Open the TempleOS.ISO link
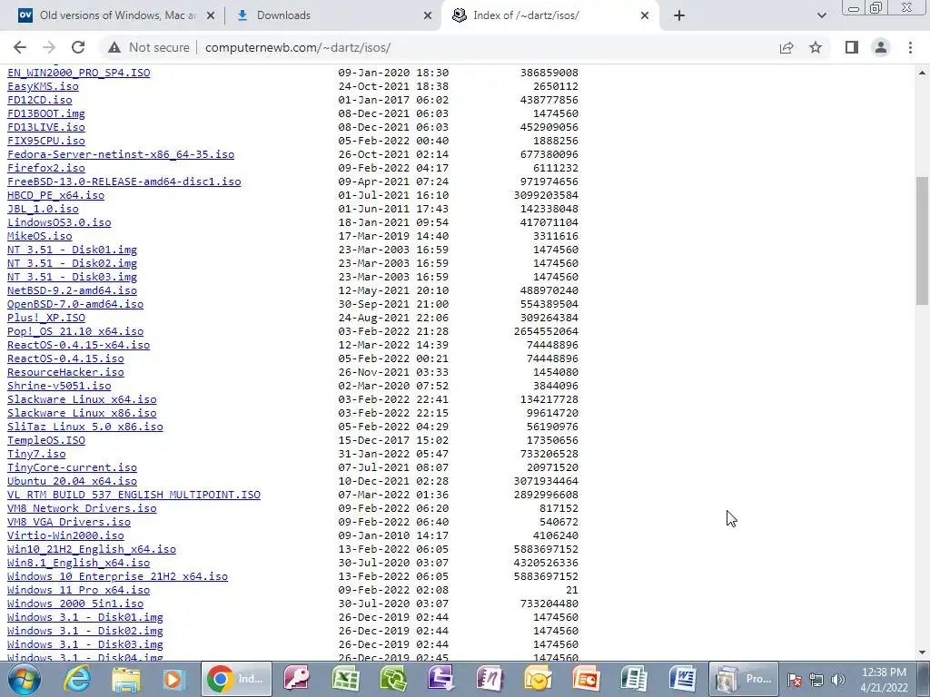Viewport: 930px width, 697px height. pyautogui.click(x=46, y=440)
